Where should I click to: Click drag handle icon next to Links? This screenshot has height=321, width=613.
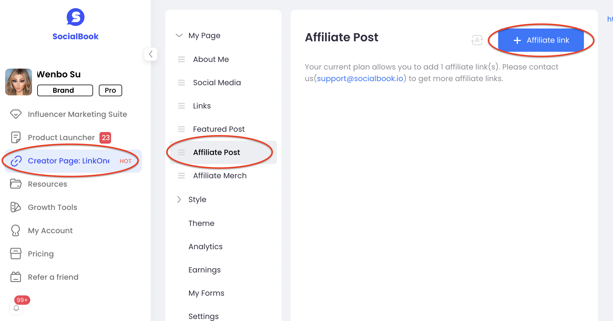click(x=181, y=106)
